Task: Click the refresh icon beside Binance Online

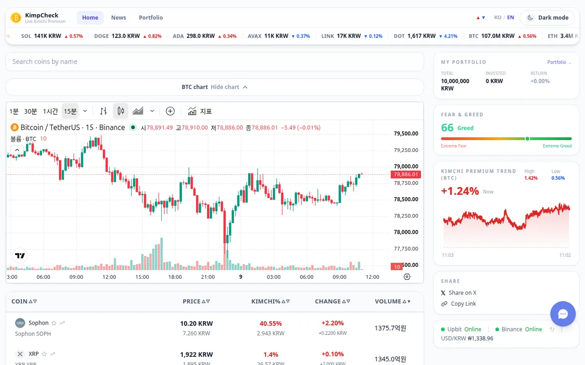Action: pyautogui.click(x=552, y=329)
